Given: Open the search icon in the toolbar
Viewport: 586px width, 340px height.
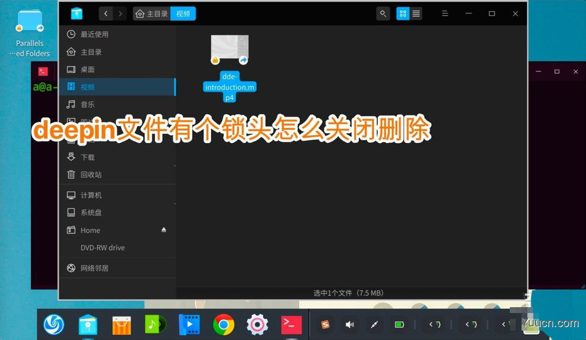Looking at the screenshot, I should click(383, 13).
